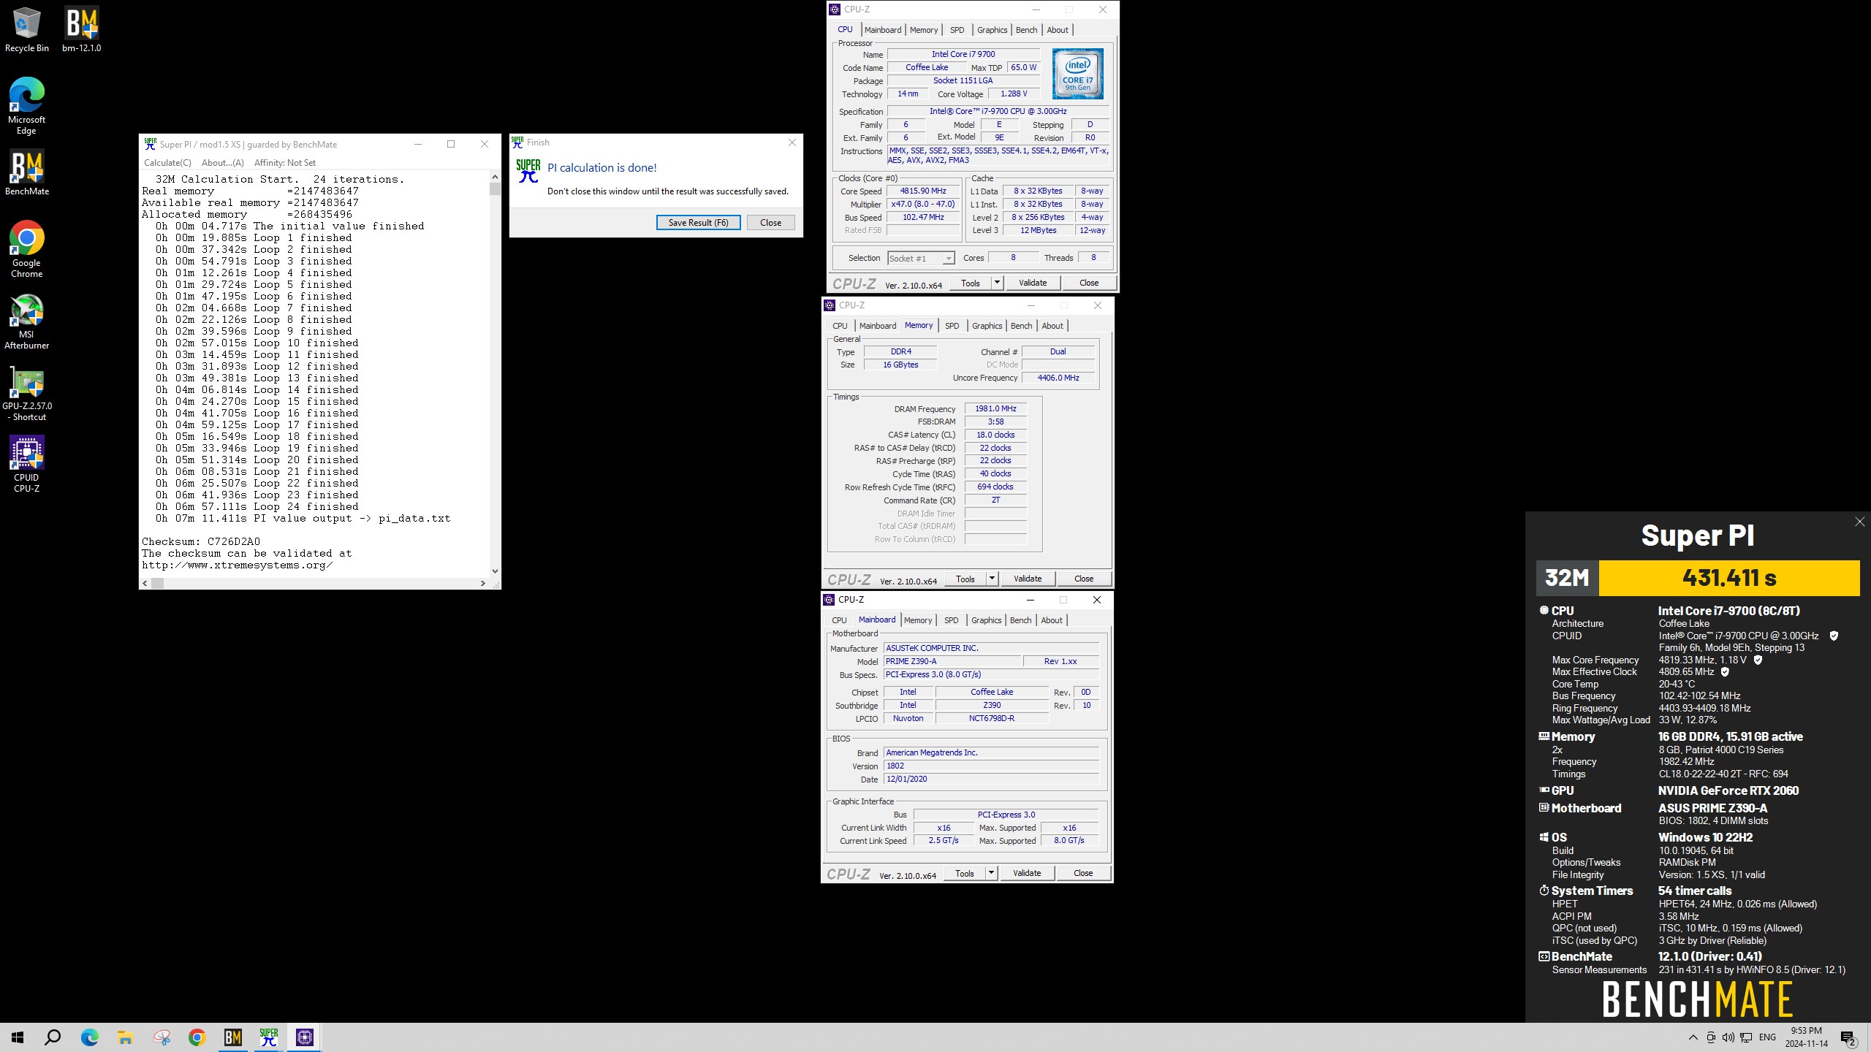1871x1052 pixels.
Task: Switch to Super PI taskbar icon
Action: [269, 1037]
